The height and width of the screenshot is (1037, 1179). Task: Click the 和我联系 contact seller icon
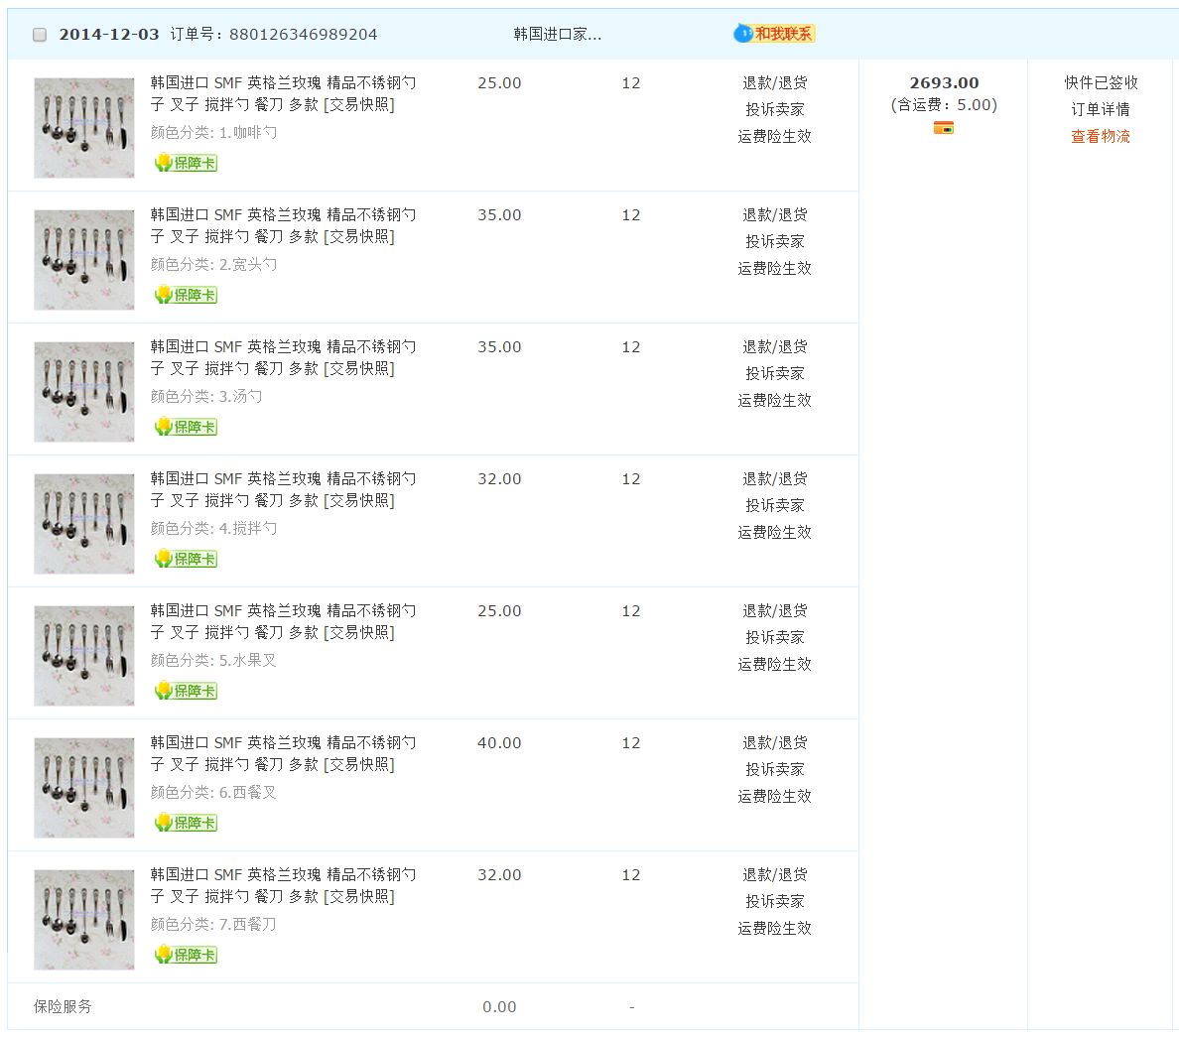[774, 34]
